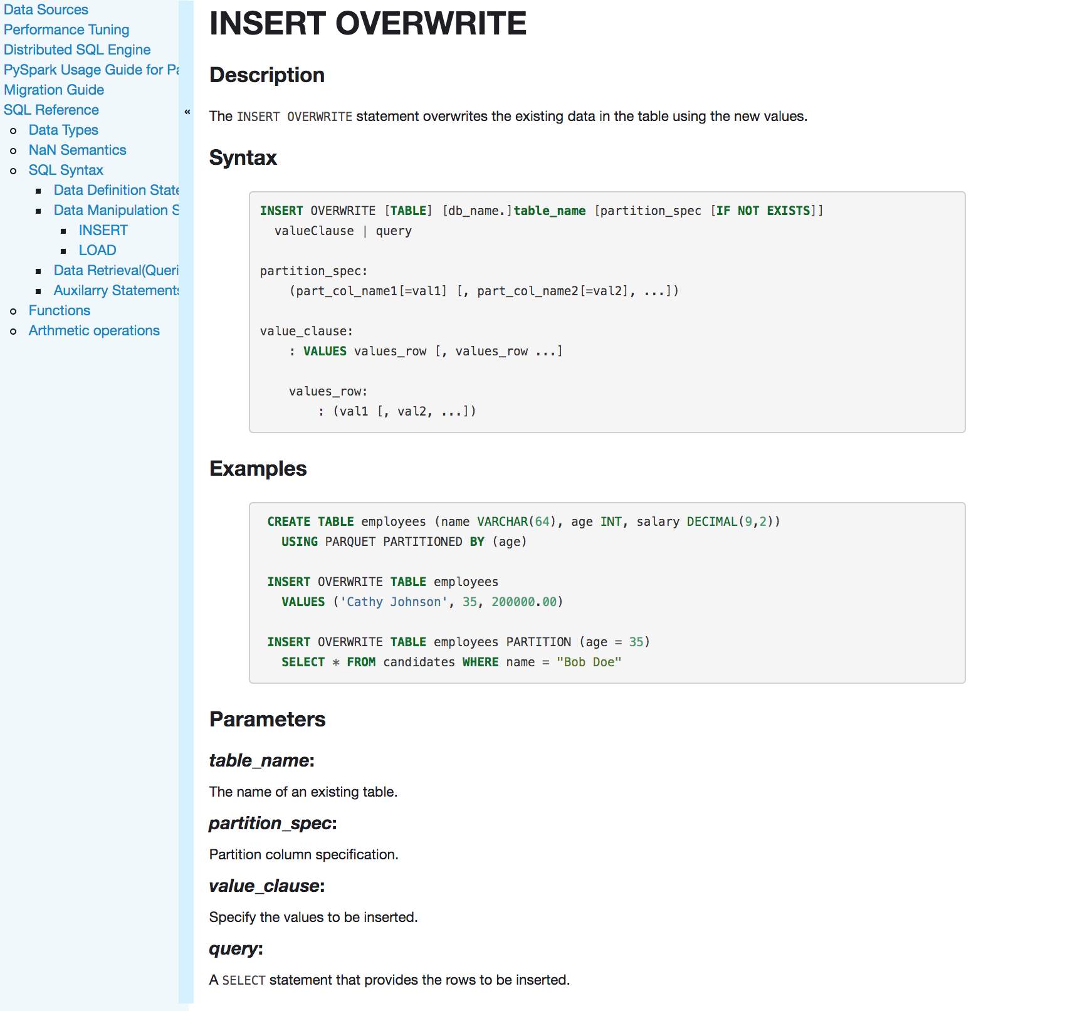Open the Migration Guide link
This screenshot has width=1070, height=1011.
[x=54, y=90]
